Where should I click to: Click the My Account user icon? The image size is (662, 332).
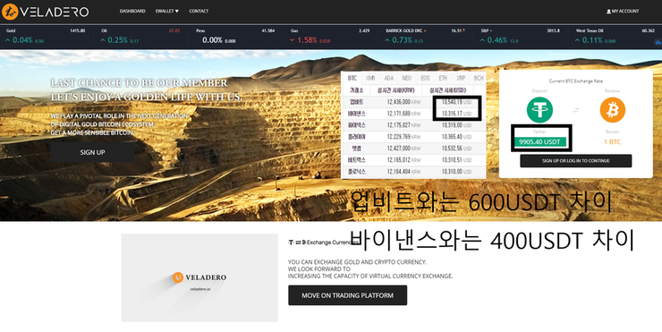click(608, 12)
